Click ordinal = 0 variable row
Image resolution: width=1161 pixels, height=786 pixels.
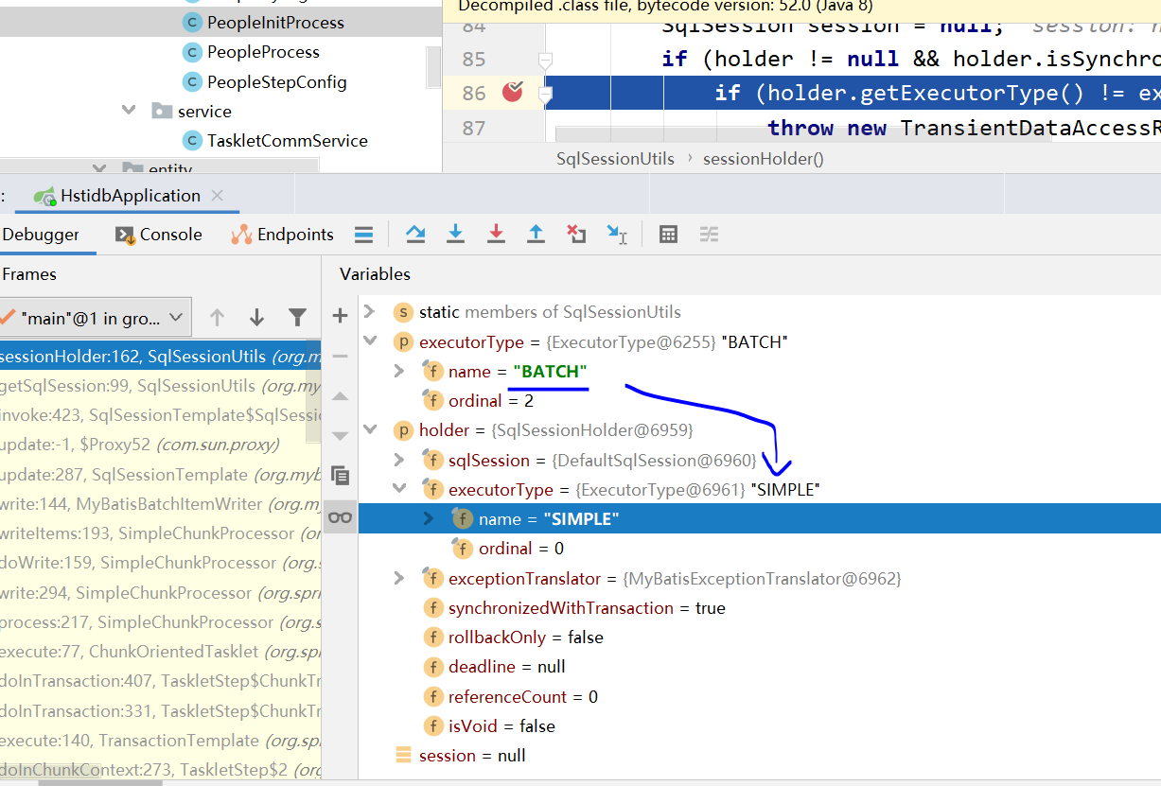(x=760, y=549)
